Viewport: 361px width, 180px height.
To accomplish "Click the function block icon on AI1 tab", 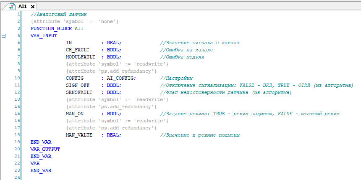I will [x=12, y=7].
